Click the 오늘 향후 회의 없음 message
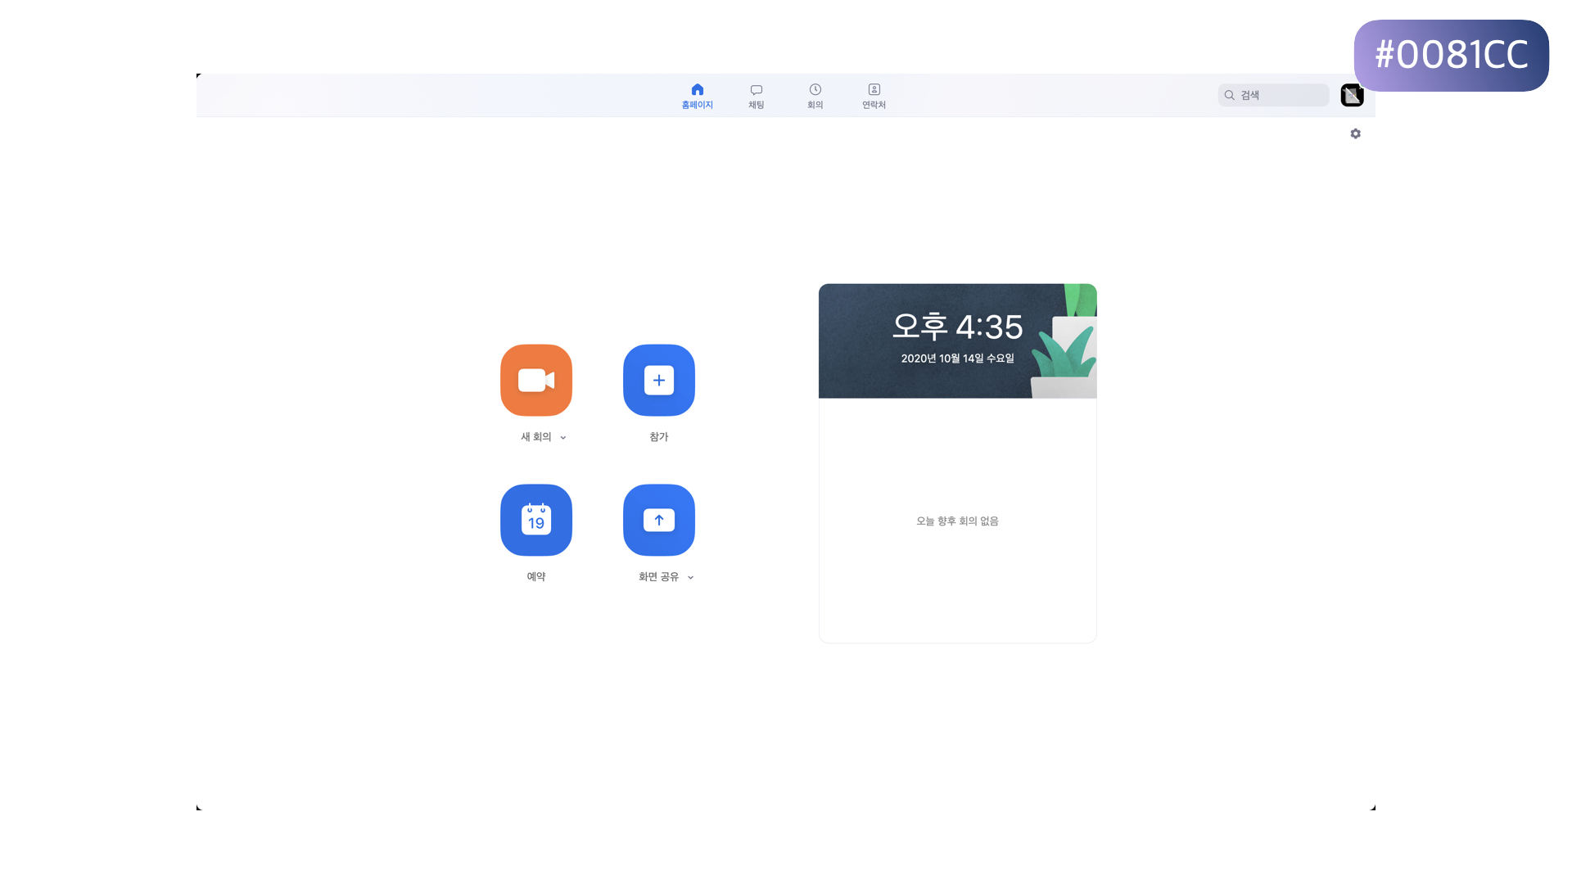The width and height of the screenshot is (1572, 884). point(957,521)
